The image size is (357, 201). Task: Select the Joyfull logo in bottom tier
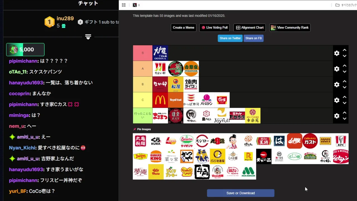tap(222, 116)
